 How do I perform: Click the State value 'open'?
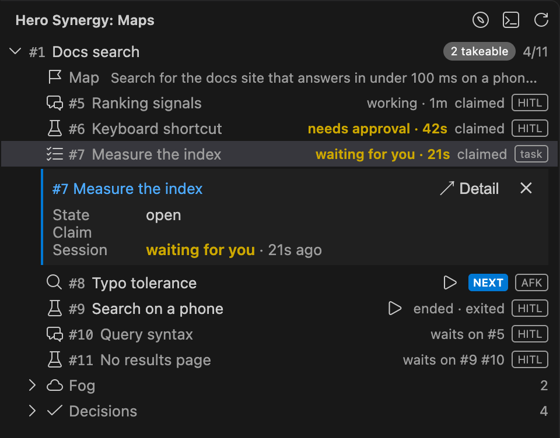163,216
